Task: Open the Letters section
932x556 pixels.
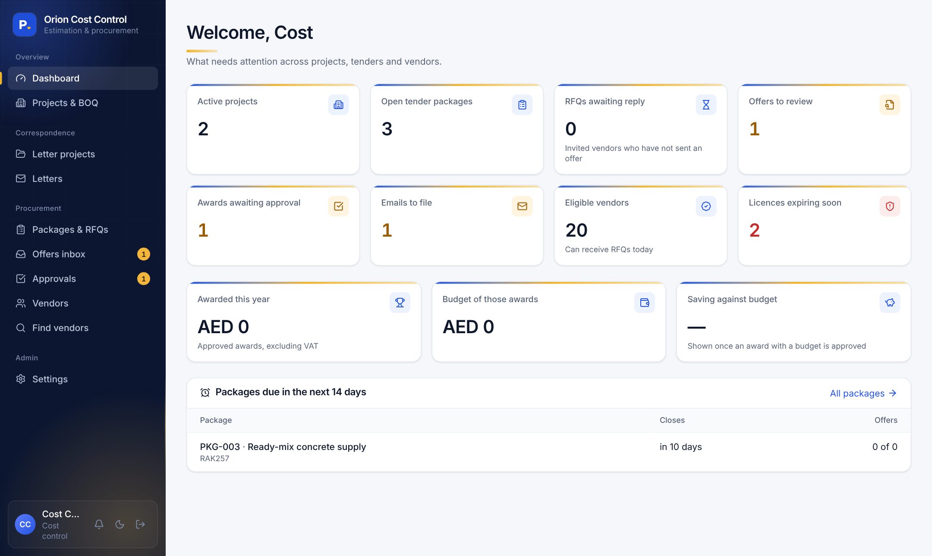Action: tap(83, 178)
